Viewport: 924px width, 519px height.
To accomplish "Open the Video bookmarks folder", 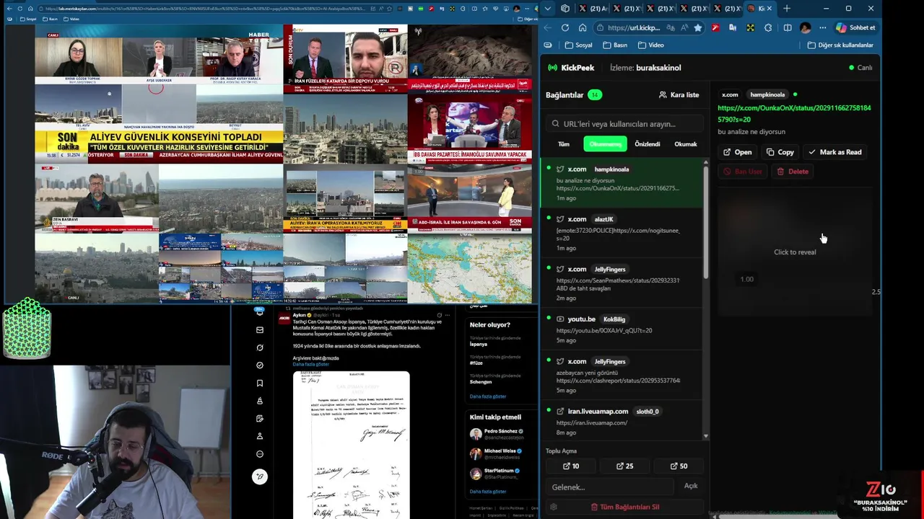I will [650, 45].
